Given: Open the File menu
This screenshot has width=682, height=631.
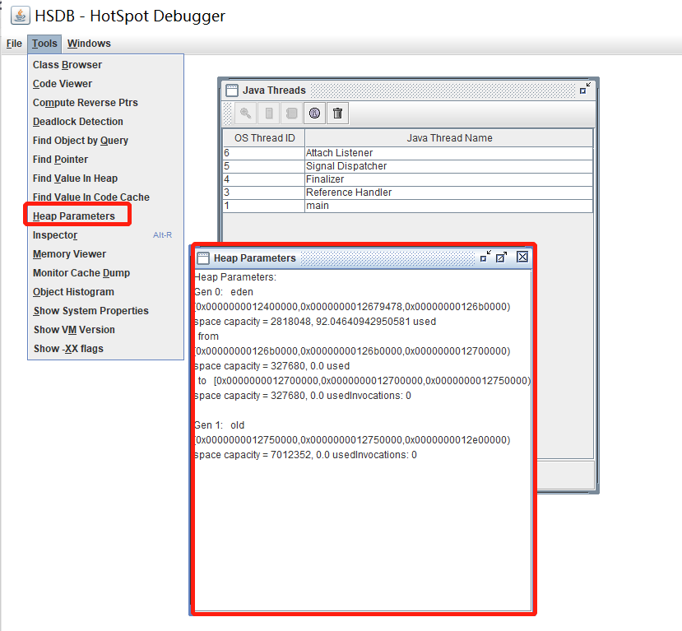Looking at the screenshot, I should point(14,44).
